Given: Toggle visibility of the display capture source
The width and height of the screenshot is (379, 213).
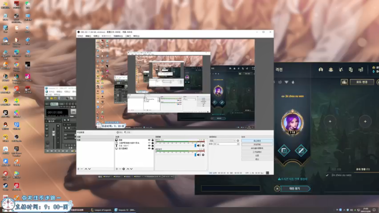Looking at the screenshot, I should (x=149, y=149).
